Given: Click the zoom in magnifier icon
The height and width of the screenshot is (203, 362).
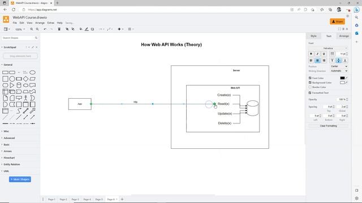Looking at the screenshot, I should click(x=32, y=29).
